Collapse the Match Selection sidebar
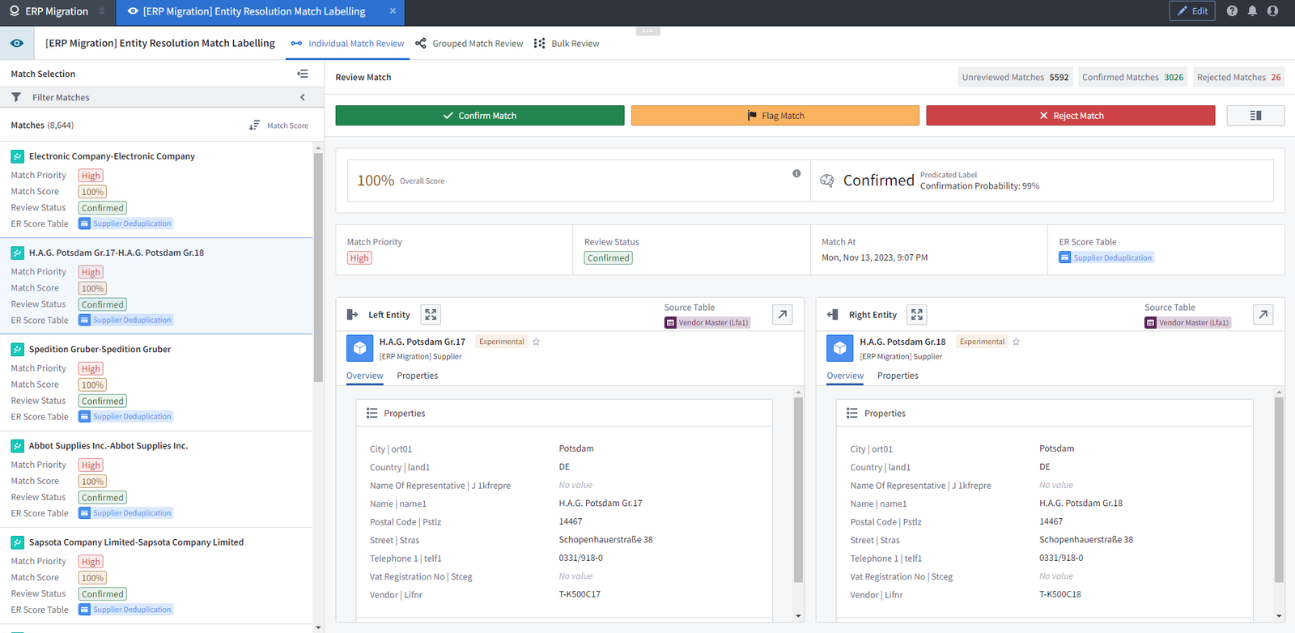1295x633 pixels. [x=303, y=74]
